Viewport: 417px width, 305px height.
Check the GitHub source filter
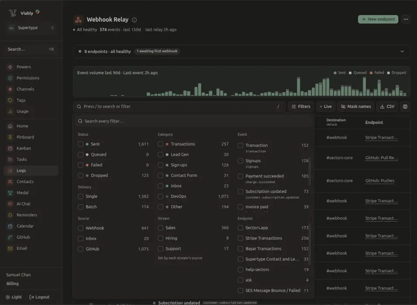(80, 249)
